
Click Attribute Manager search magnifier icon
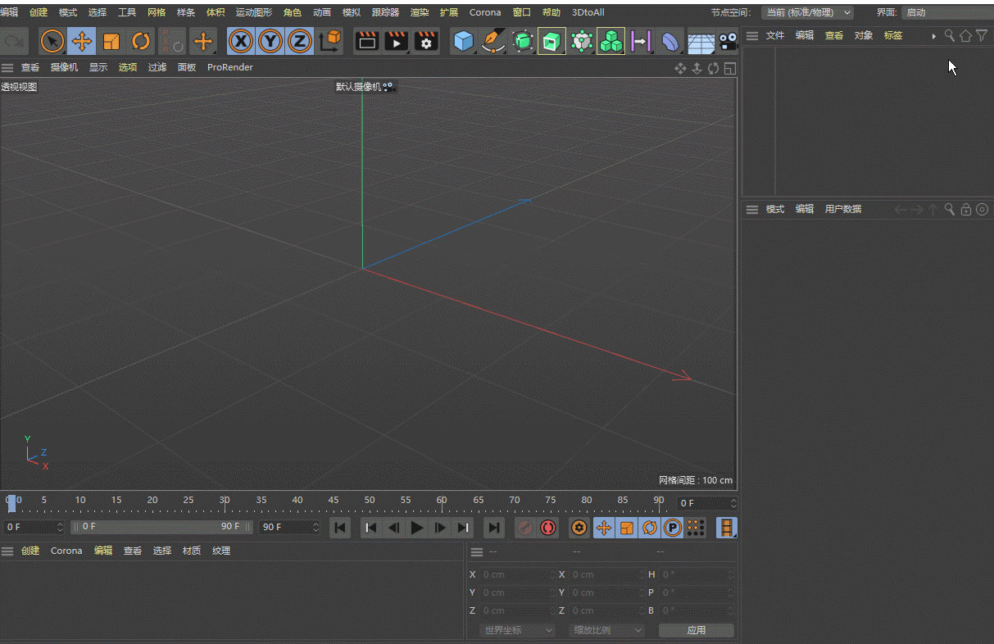point(950,209)
